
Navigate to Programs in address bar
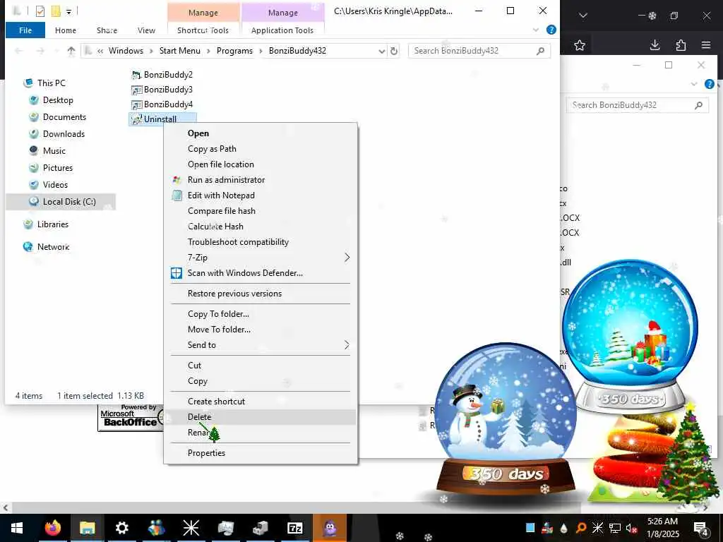[234, 51]
